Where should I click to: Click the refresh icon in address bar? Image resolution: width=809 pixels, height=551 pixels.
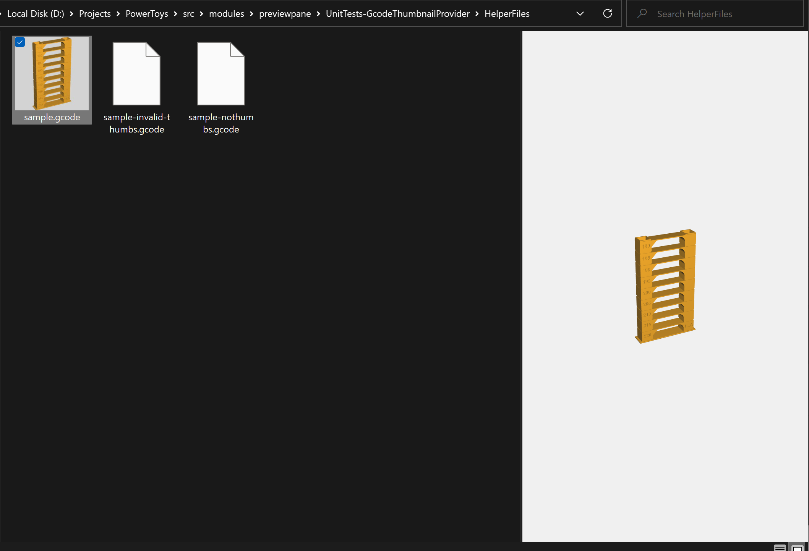(607, 13)
